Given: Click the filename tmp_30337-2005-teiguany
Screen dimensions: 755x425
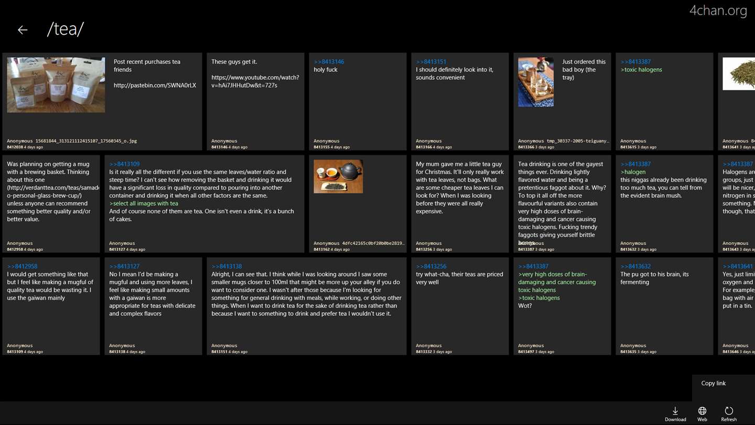Looking at the screenshot, I should point(578,141).
